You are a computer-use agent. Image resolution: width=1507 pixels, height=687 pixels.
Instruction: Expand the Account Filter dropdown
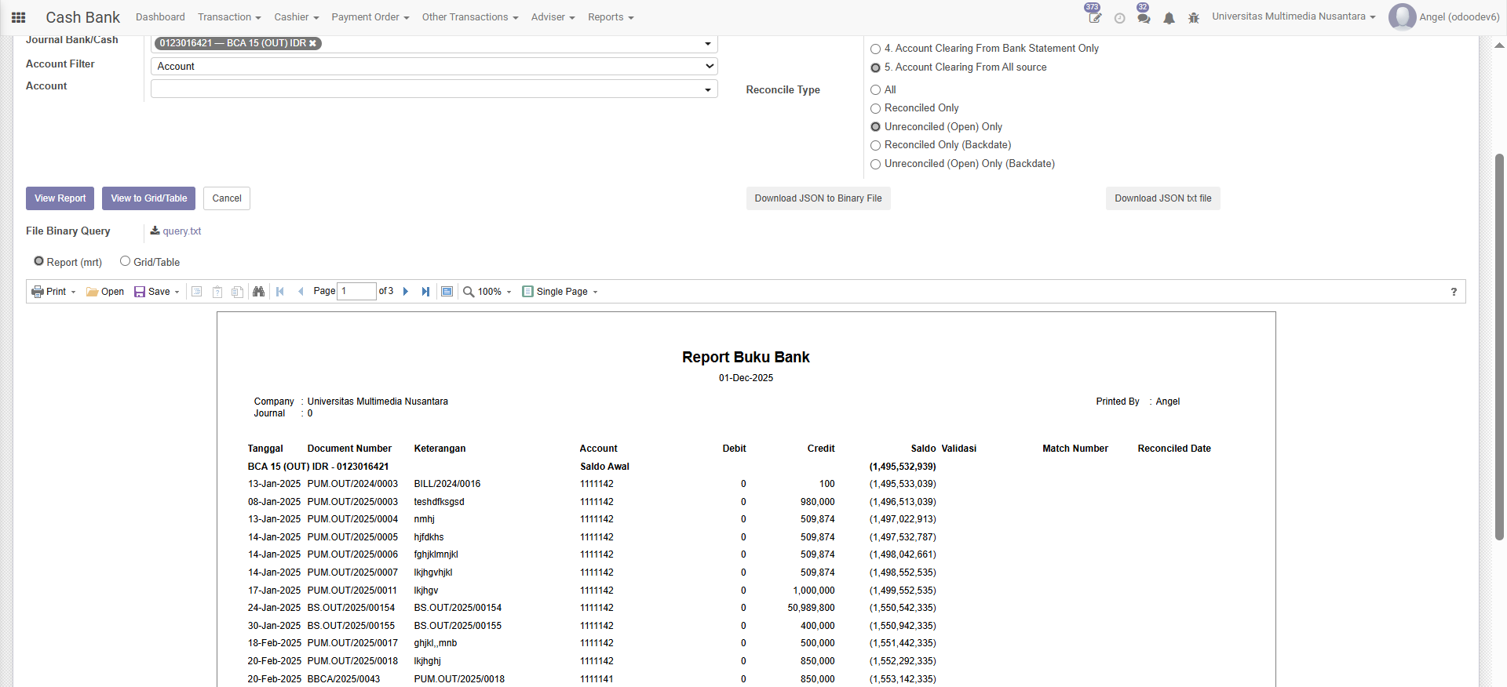pyautogui.click(x=433, y=67)
